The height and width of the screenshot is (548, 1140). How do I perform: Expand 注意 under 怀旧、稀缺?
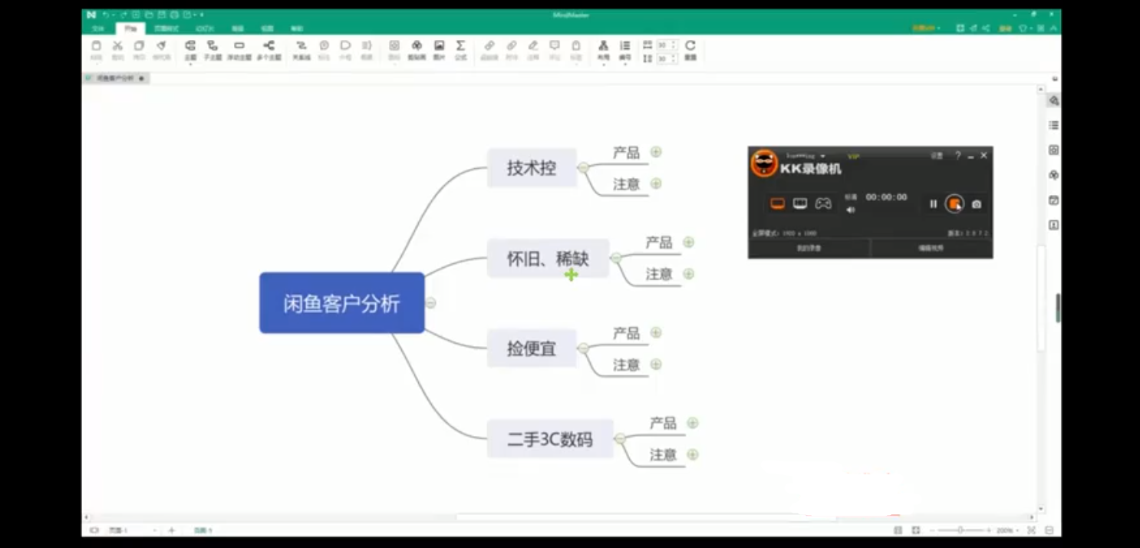[x=688, y=274]
